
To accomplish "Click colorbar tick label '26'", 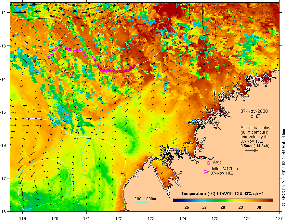I will pos(187,207).
